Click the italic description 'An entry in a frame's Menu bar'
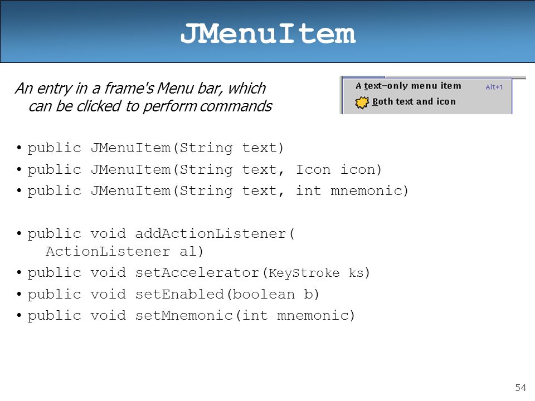The width and height of the screenshot is (535, 401). [x=140, y=89]
